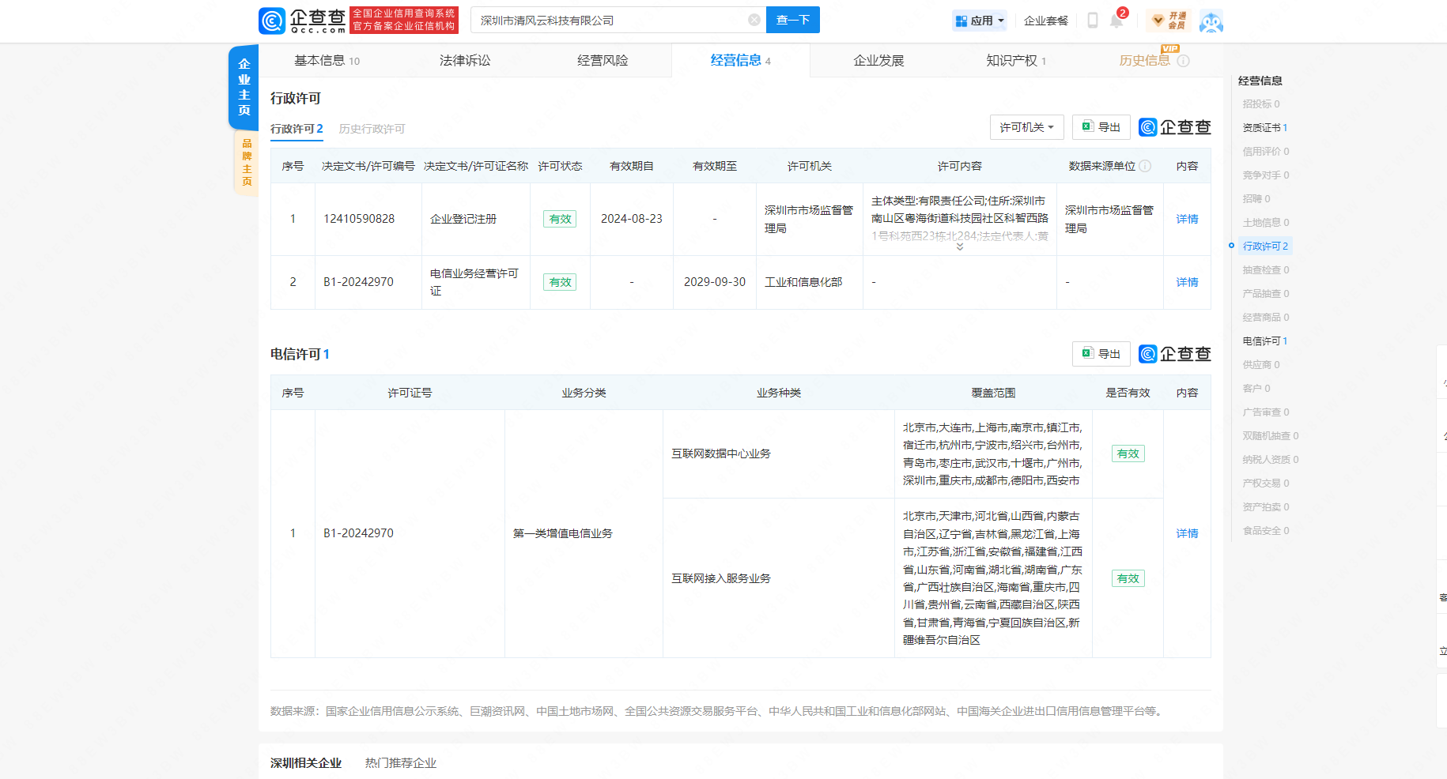
Task: Open the 品牌主页 side tab
Action: [x=247, y=163]
